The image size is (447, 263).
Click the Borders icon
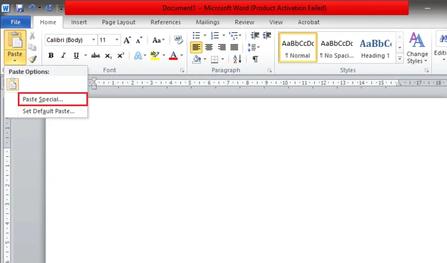pyautogui.click(x=215, y=59)
